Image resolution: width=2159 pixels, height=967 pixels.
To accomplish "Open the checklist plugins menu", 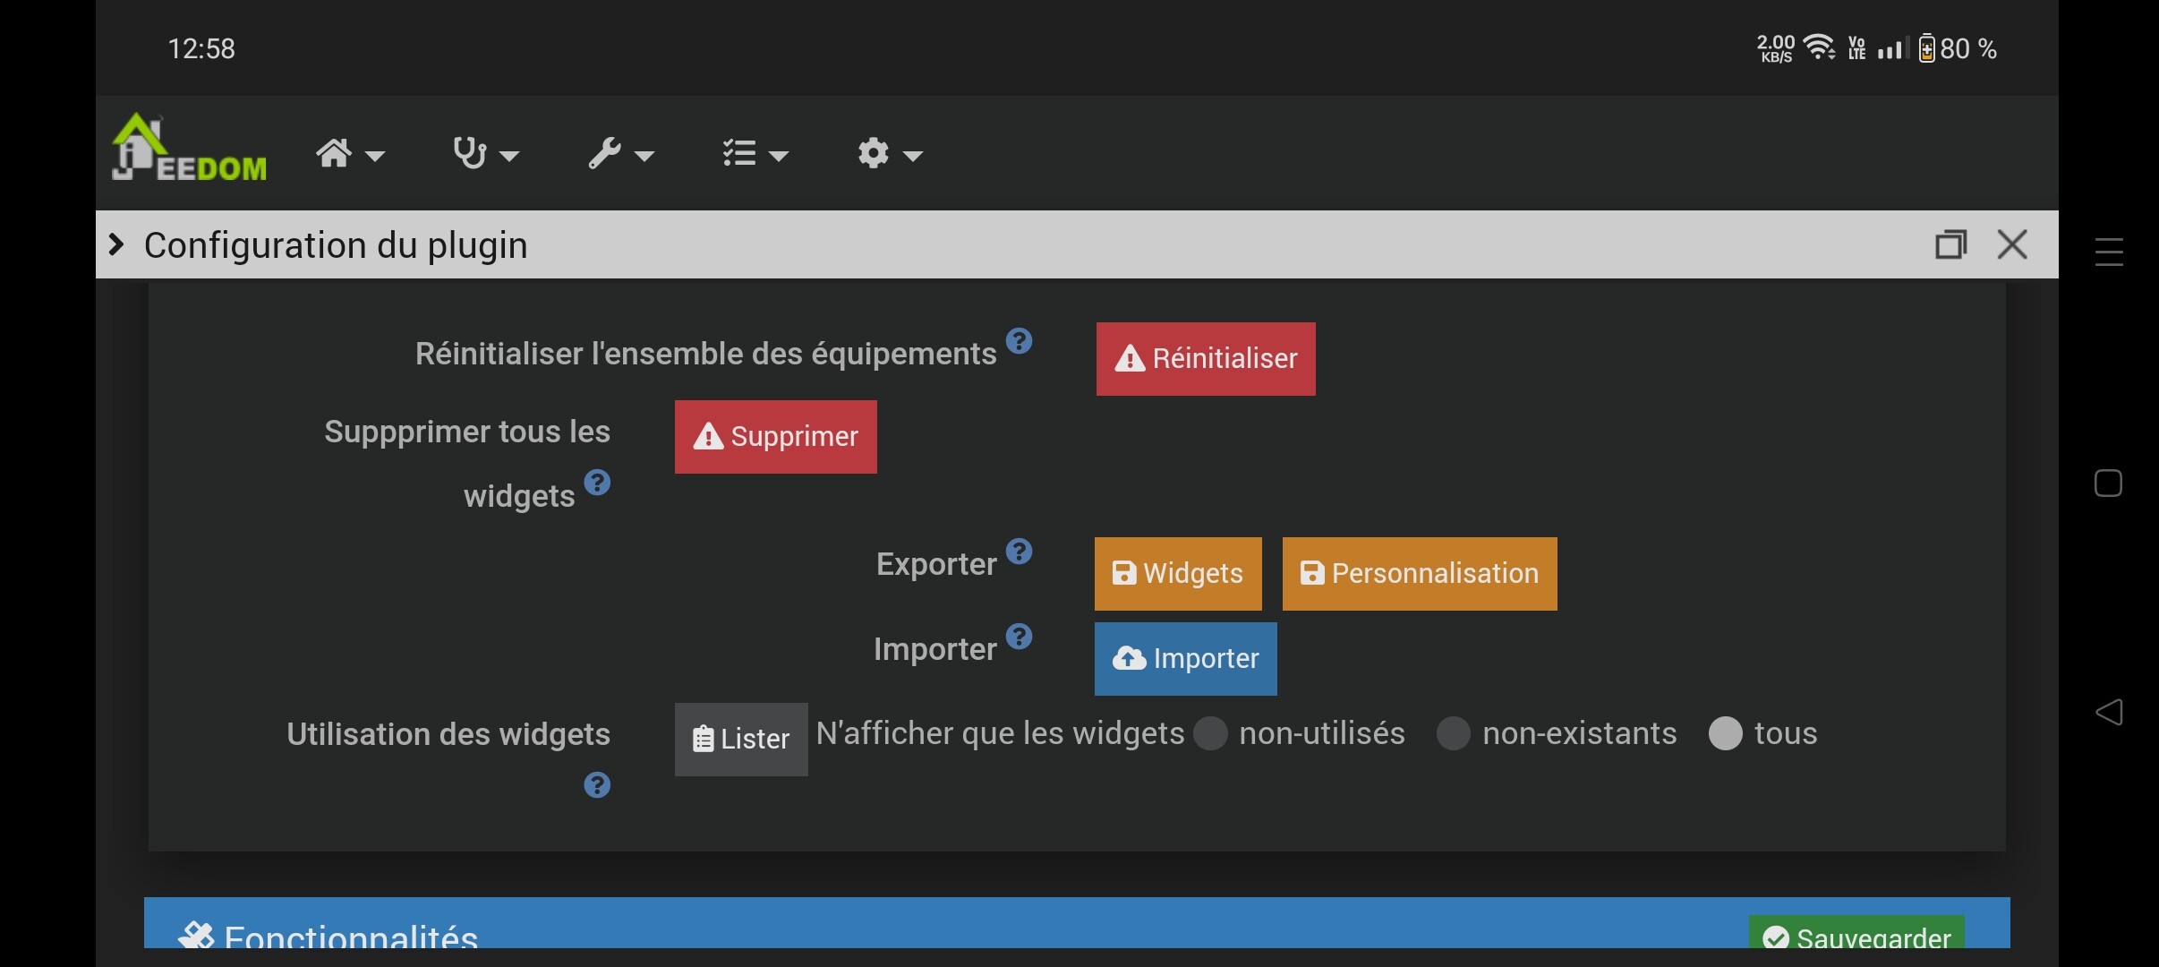I will point(755,154).
